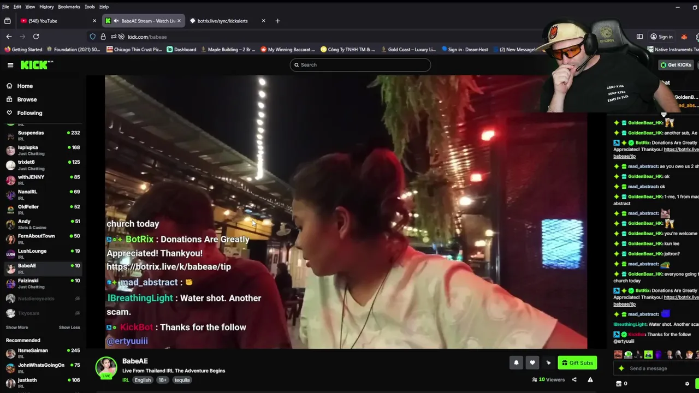
Task: Click the tracking protection shield icon
Action: [93, 37]
